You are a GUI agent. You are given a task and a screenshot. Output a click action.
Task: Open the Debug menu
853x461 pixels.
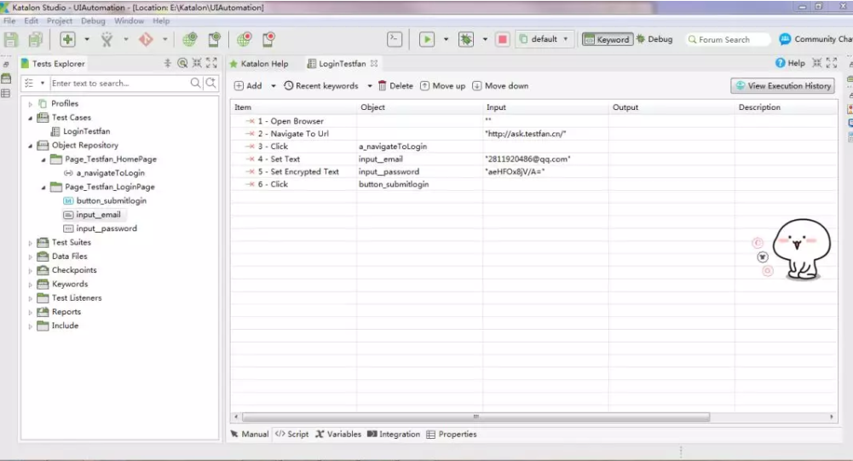point(93,20)
